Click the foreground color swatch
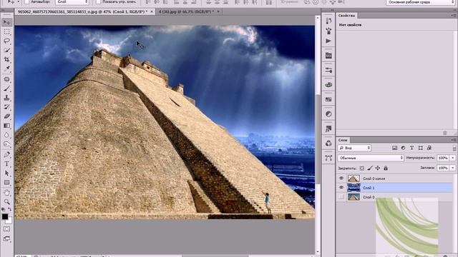This screenshot has width=458, height=257. click(5, 216)
